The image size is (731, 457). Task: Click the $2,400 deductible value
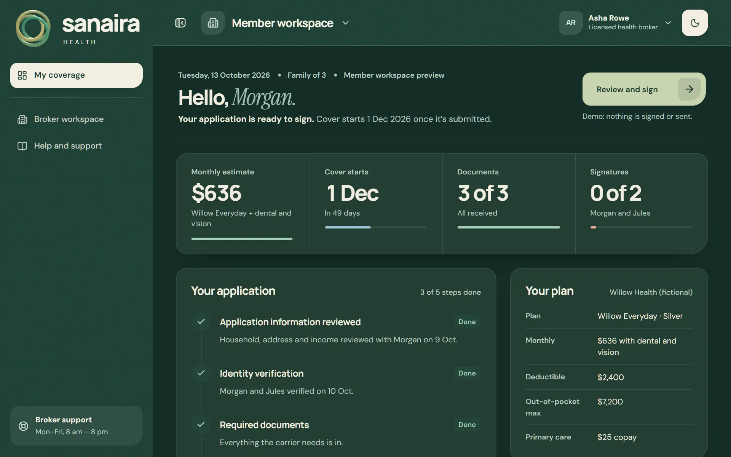pos(611,377)
